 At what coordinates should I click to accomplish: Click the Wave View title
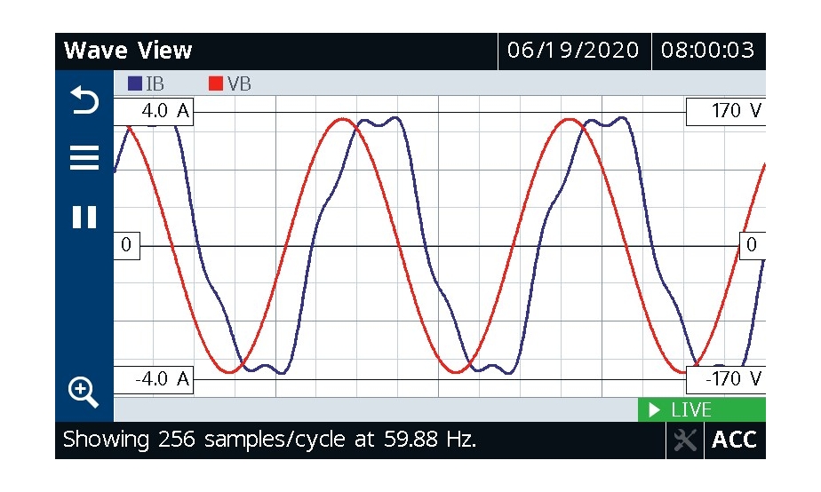[x=128, y=51]
